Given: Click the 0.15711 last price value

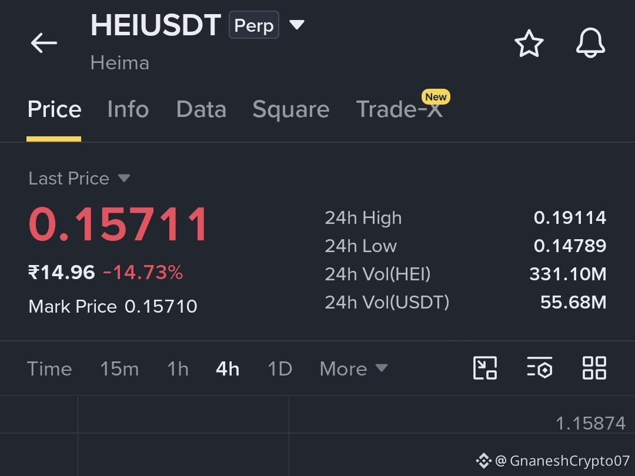Looking at the screenshot, I should coord(118,224).
